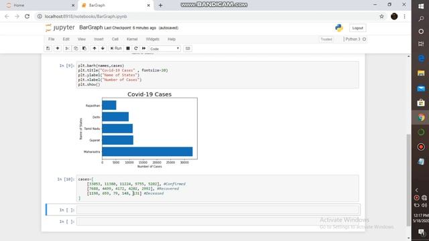The height and width of the screenshot is (241, 429).
Task: Click the 'In [10]:' cell prompt
Action: point(66,179)
